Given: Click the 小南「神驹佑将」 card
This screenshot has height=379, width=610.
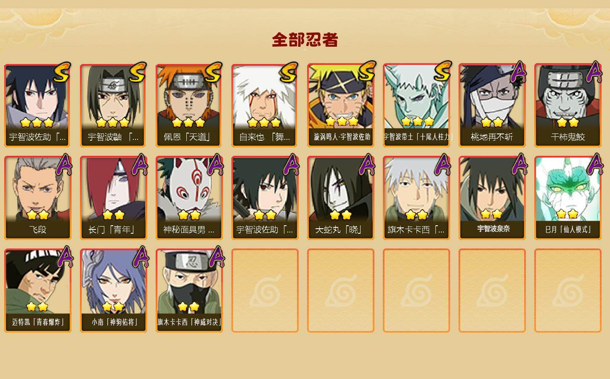Looking at the screenshot, I should (x=114, y=291).
